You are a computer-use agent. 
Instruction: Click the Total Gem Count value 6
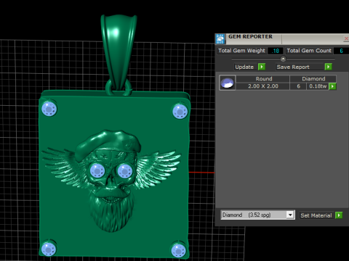tap(341, 51)
